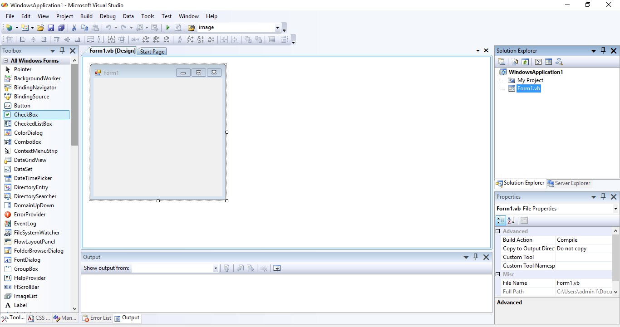Toggle Categorized view in Properties panel

tap(501, 220)
